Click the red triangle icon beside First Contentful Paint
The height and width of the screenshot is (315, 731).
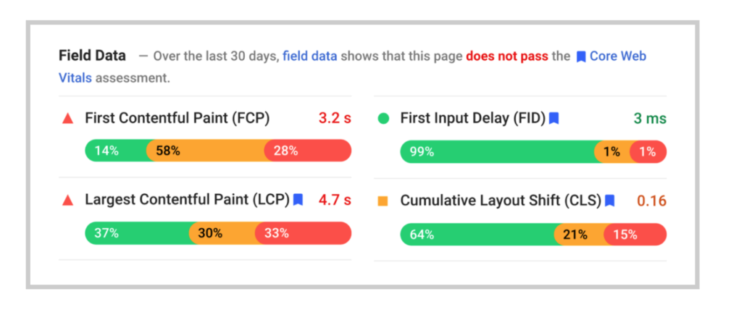[x=68, y=118]
